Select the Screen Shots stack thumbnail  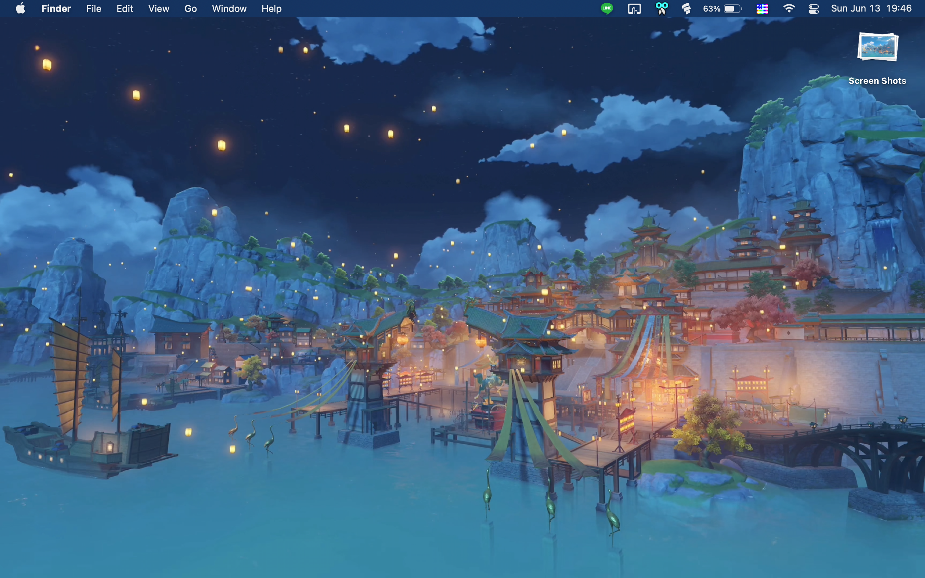click(878, 47)
